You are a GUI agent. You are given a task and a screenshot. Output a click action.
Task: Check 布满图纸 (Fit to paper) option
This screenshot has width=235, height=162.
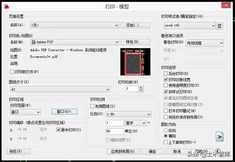click(92, 106)
